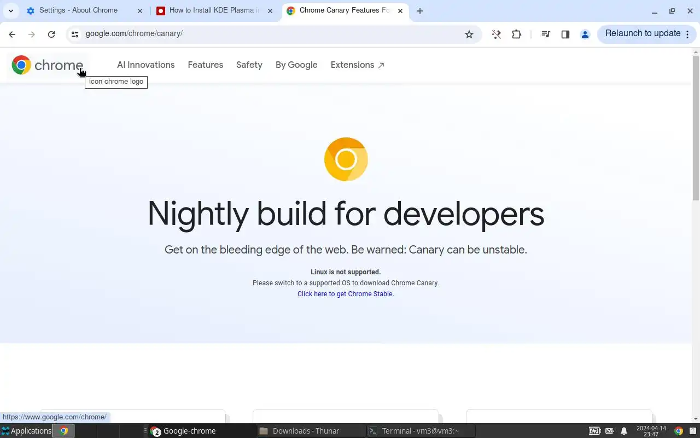Open By Google nav item
Image resolution: width=700 pixels, height=438 pixels.
[296, 65]
